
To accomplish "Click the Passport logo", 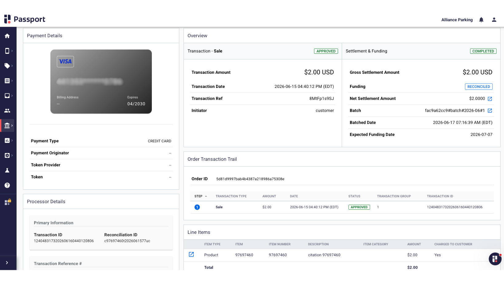I will pos(25,19).
